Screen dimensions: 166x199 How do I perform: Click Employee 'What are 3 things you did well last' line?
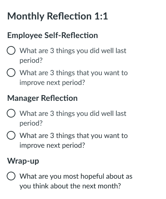[x=73, y=51]
